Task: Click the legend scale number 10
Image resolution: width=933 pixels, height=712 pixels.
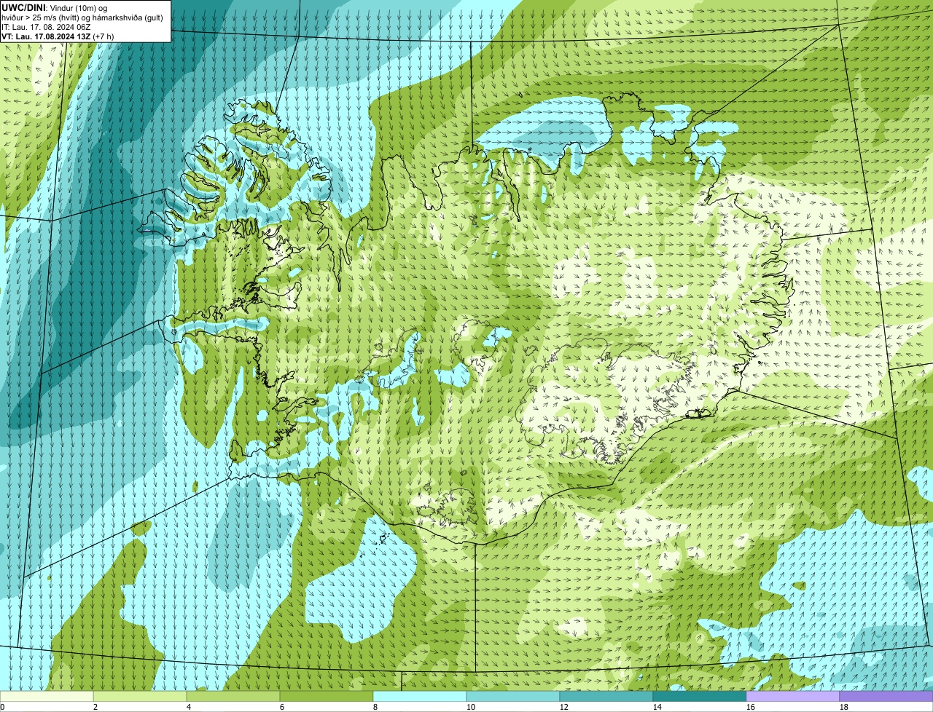Action: coord(471,707)
